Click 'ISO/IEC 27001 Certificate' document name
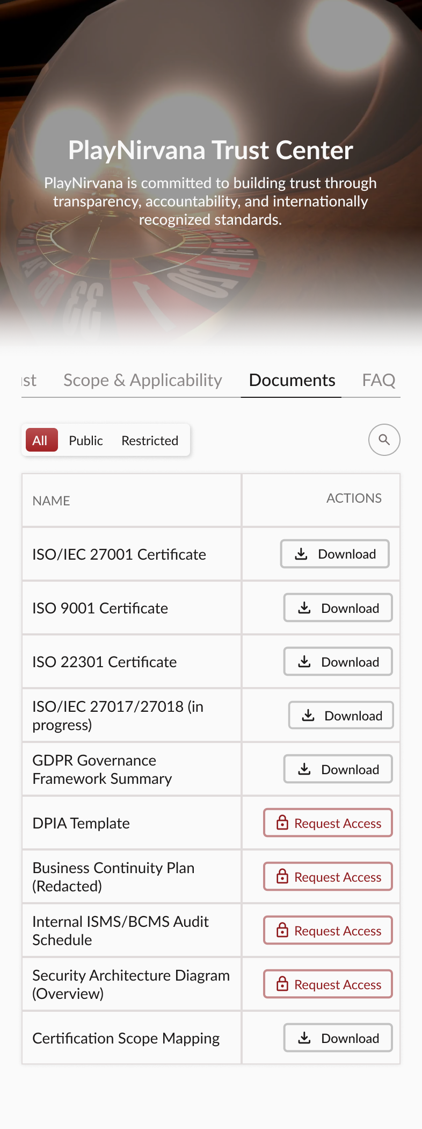 (x=119, y=554)
